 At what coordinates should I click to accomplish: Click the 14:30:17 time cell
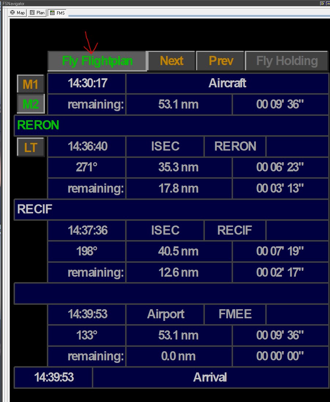[87, 83]
